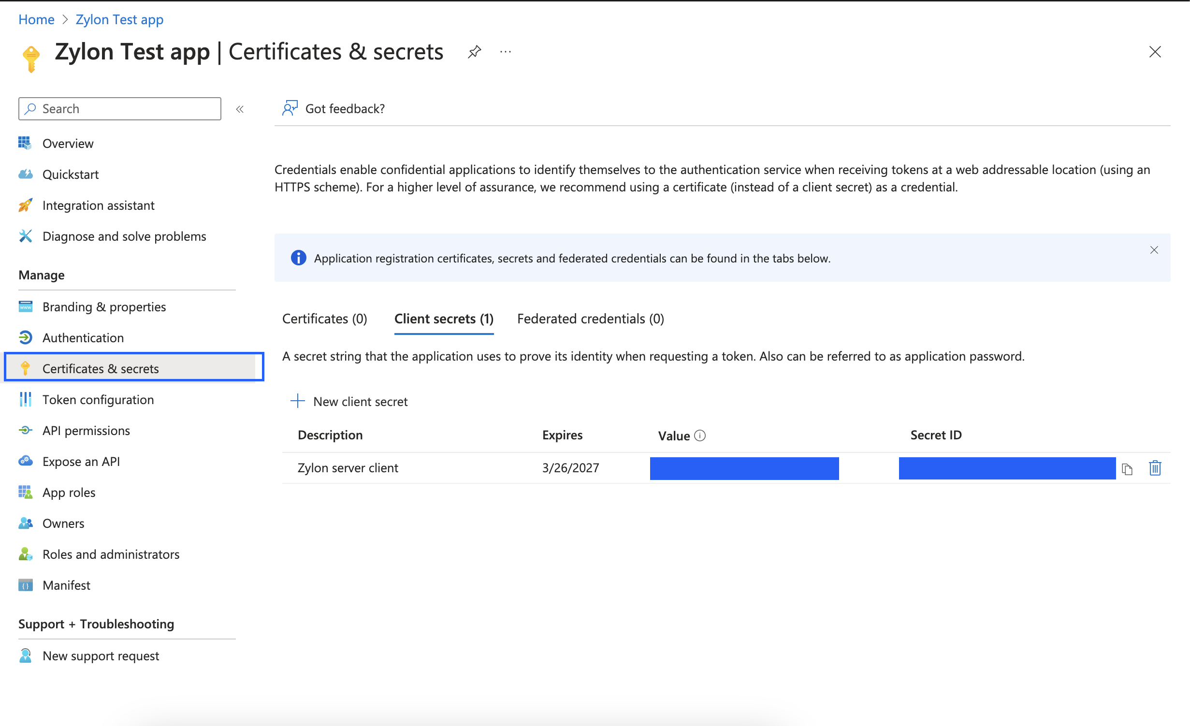Click the Value column info icon
Image resolution: width=1190 pixels, height=726 pixels.
pos(700,436)
